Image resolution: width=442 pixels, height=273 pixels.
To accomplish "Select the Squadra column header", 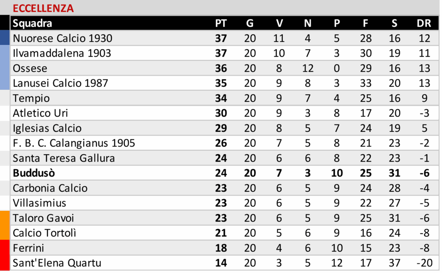I will pos(32,23).
